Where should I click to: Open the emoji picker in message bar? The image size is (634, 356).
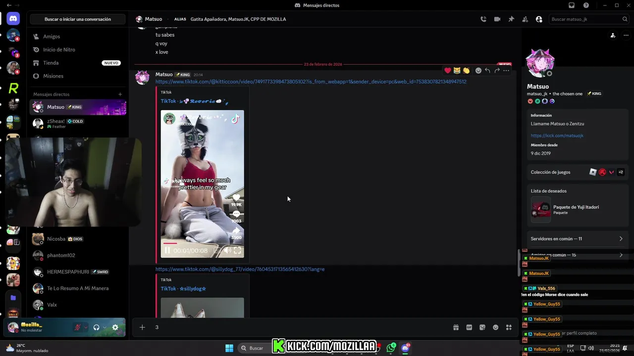click(x=496, y=327)
